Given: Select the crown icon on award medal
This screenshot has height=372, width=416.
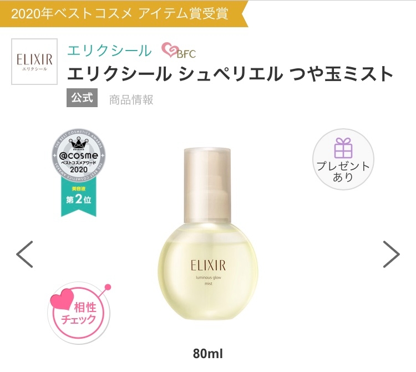Looking at the screenshot, I should pos(79,144).
